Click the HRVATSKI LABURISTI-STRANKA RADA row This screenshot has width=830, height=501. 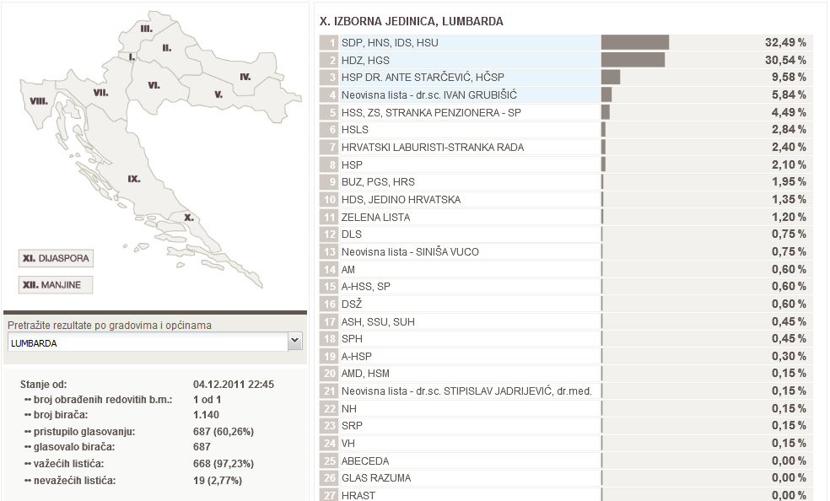pyautogui.click(x=460, y=147)
